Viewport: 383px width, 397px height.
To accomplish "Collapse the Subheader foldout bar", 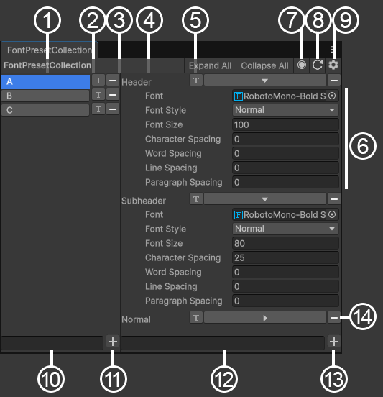I will pyautogui.click(x=265, y=199).
